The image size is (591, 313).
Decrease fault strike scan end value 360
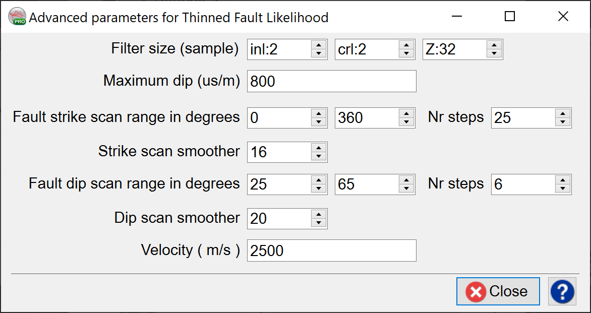point(406,122)
